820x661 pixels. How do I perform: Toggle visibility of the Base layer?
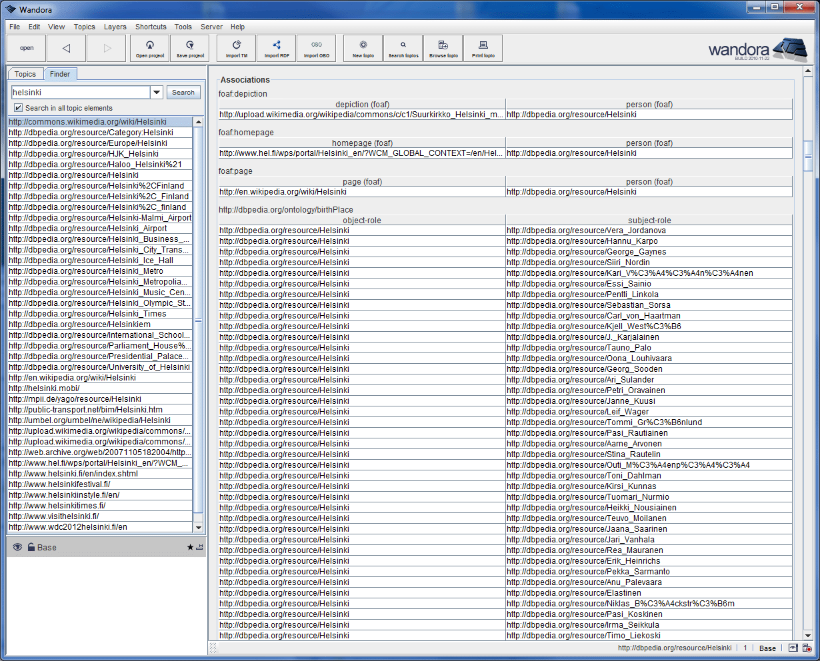click(x=16, y=547)
